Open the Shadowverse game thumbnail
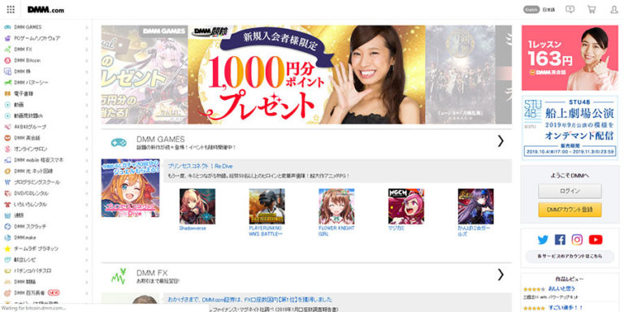 point(197,206)
